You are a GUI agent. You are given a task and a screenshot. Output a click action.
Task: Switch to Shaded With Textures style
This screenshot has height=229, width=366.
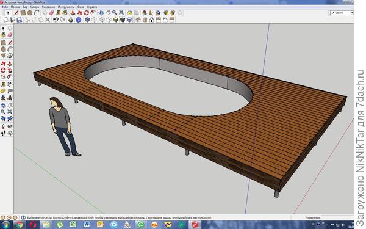click(123, 20)
